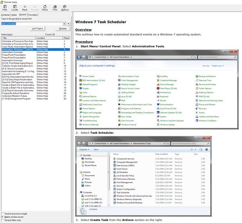Viewport: 242px width, 223px height.
Task: Click Performance Monitor shortcut in image
Action: (124, 179)
